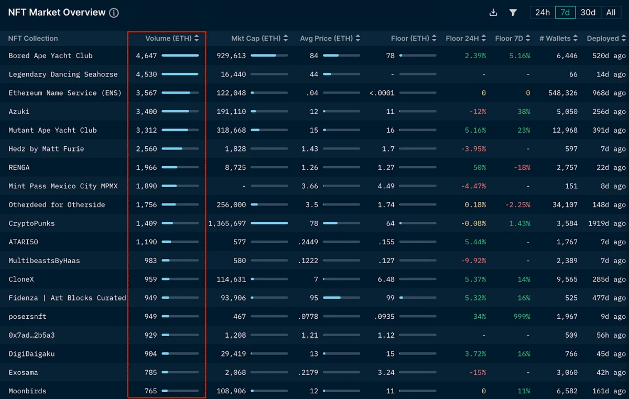Viewport: 629px width, 399px height.
Task: Select the 0x7ad…2b5a3 collection name
Action: tap(31, 335)
